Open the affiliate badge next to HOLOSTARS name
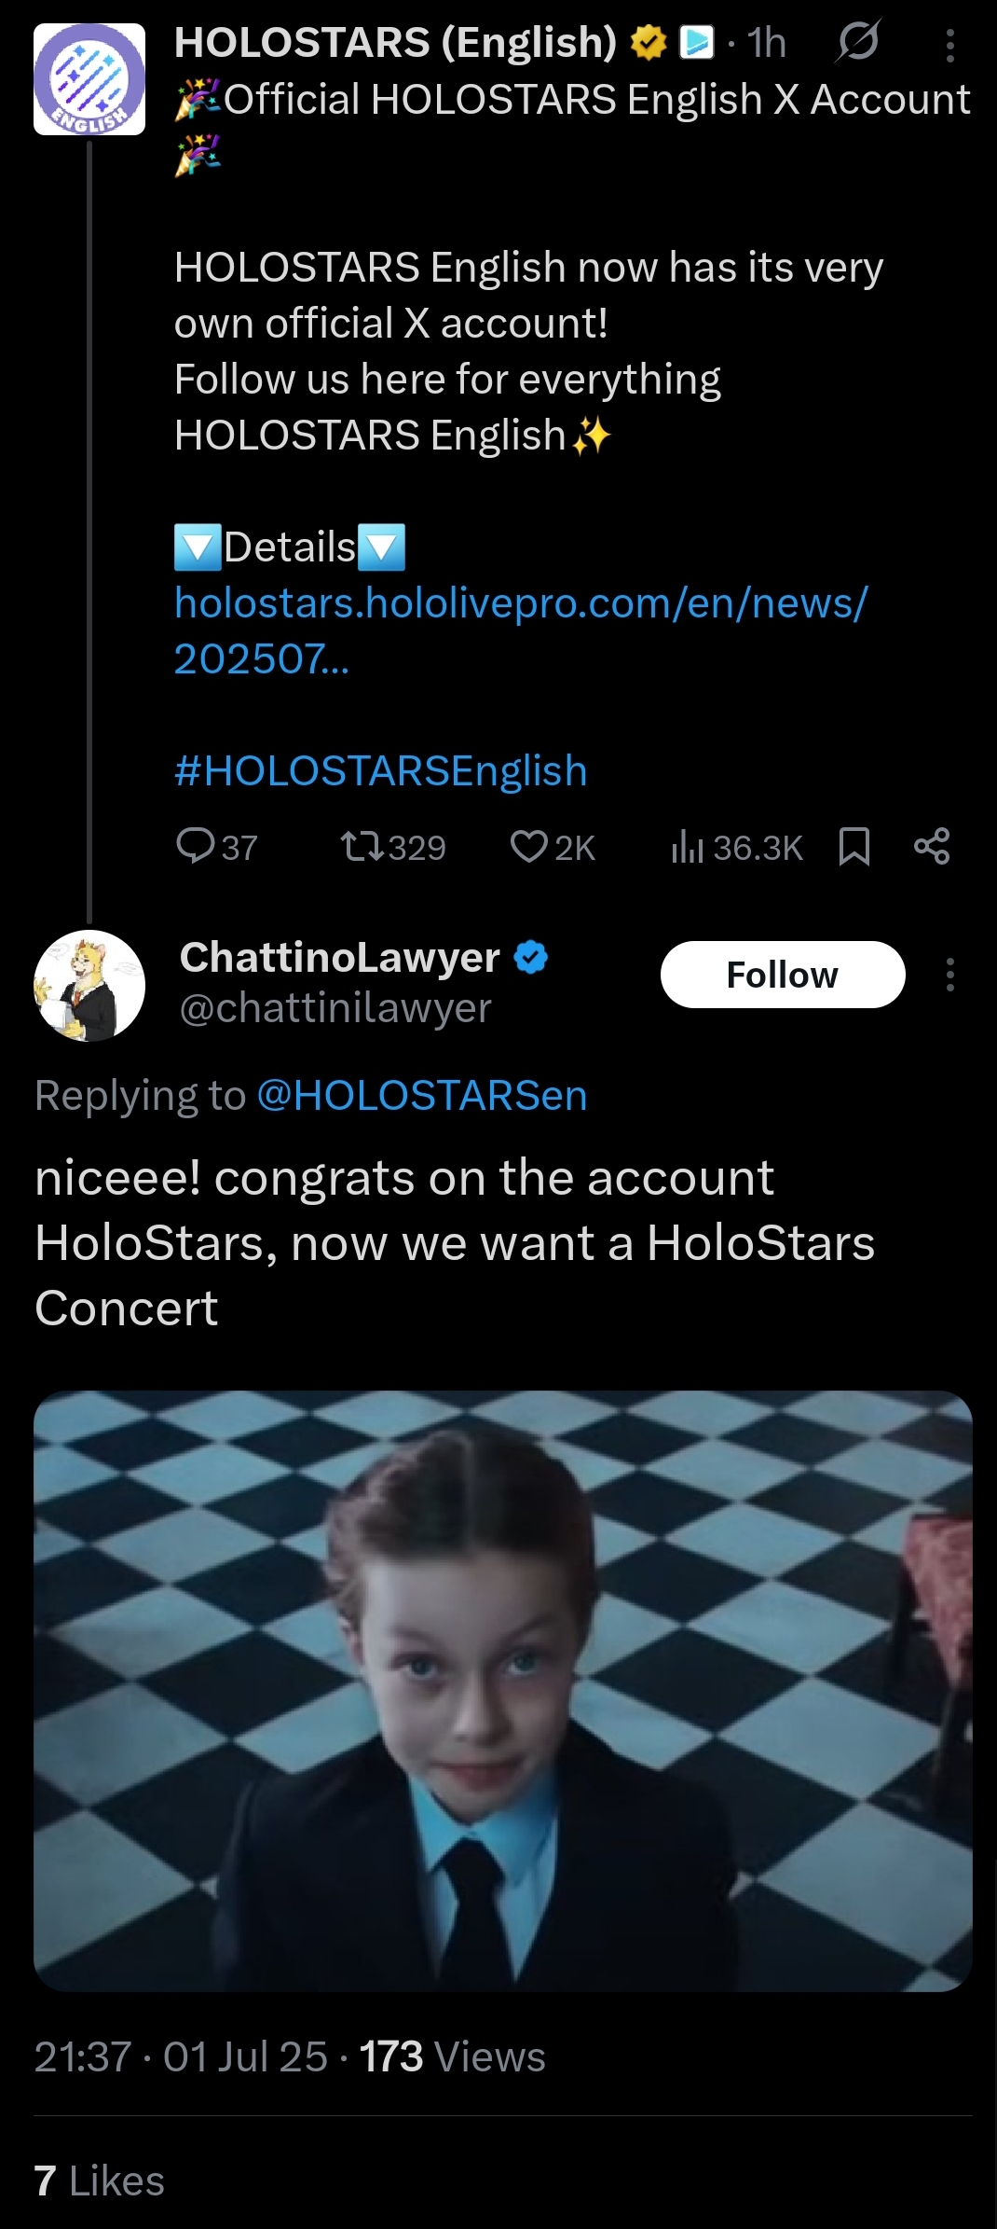The height and width of the screenshot is (2229, 997). coord(696,42)
